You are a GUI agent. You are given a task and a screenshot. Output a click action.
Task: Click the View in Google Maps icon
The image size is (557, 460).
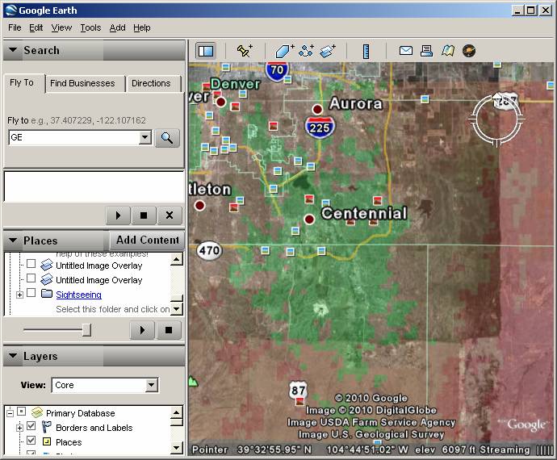click(448, 51)
